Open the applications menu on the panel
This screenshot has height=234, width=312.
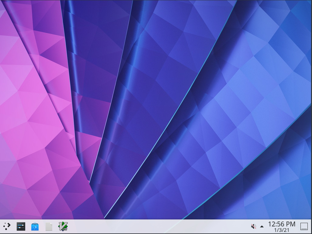[7, 226]
